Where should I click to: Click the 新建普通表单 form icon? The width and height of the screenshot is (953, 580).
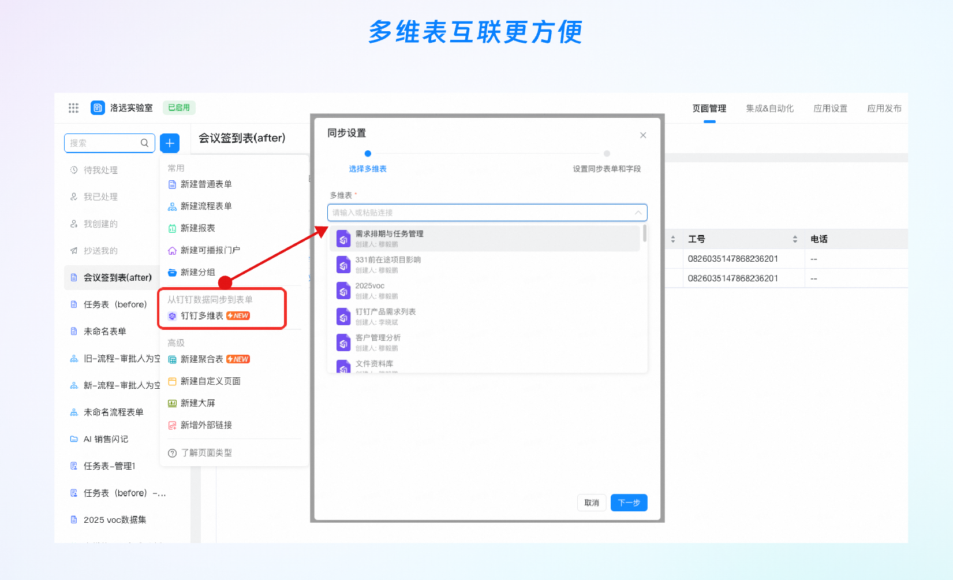(172, 184)
